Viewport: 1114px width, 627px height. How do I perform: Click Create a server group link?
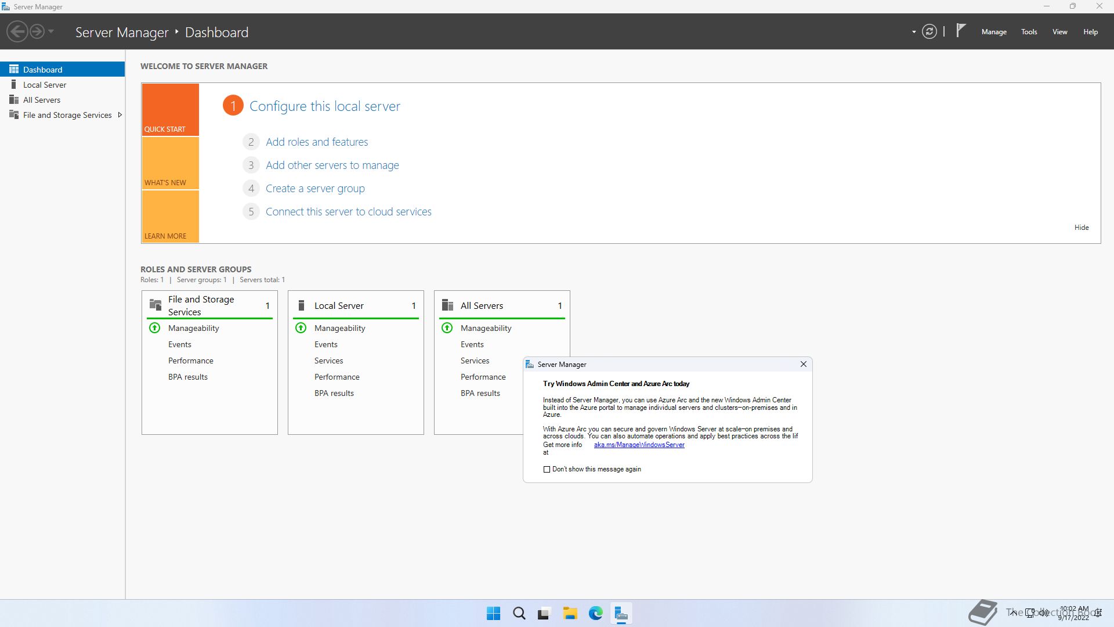[315, 189]
